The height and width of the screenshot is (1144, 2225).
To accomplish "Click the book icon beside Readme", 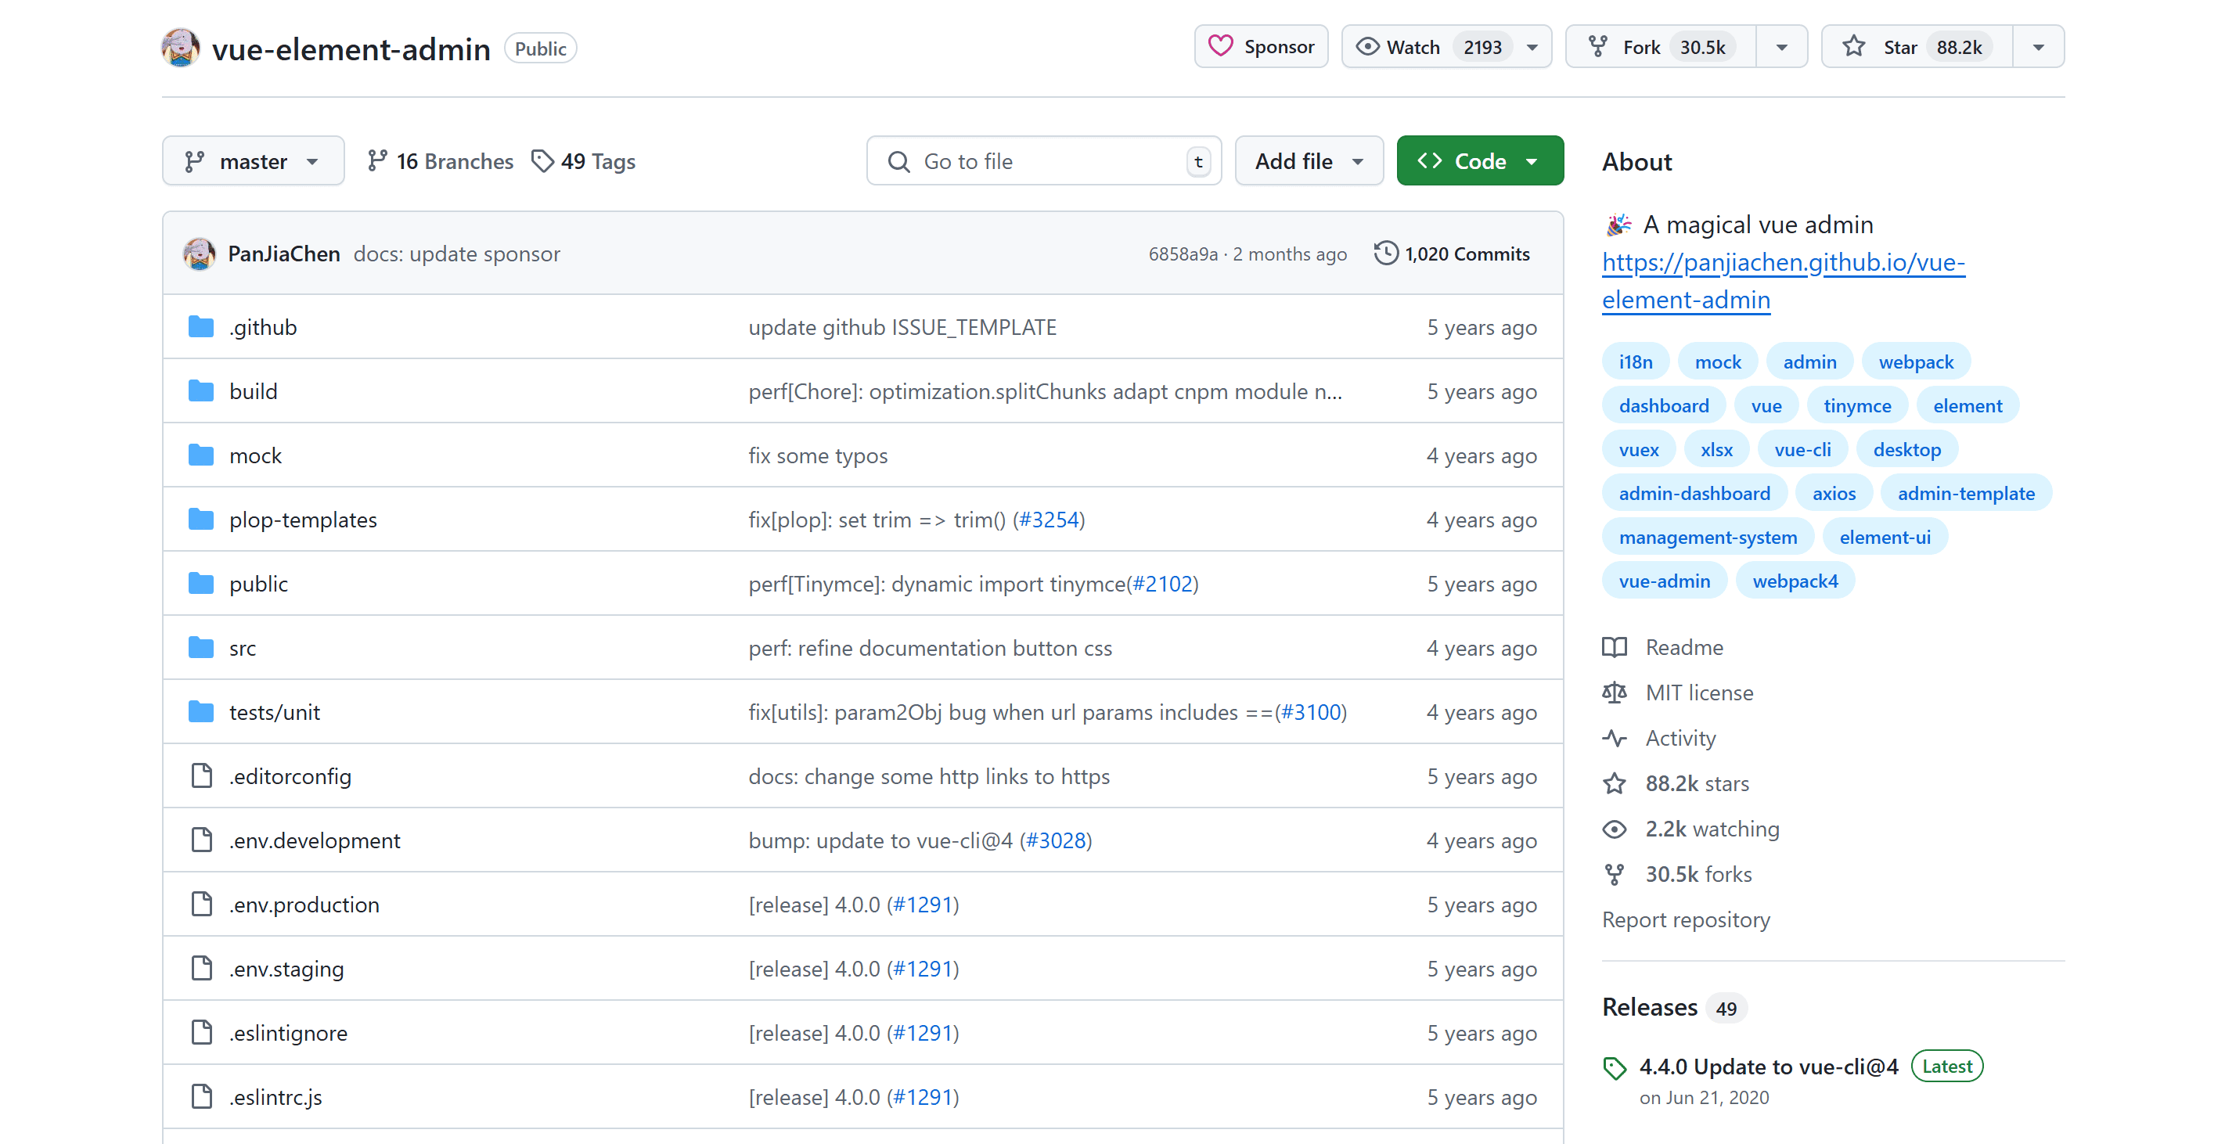I will pos(1614,648).
